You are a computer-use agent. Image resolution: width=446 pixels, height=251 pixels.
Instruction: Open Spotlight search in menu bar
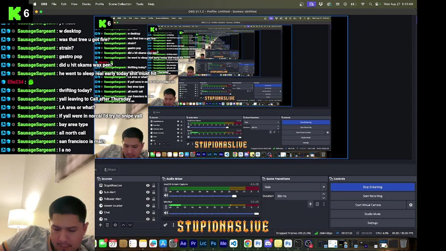click(x=370, y=4)
